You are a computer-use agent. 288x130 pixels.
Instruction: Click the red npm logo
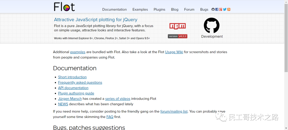177,26
